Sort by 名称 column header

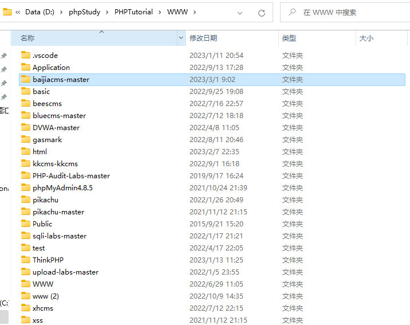[x=94, y=38]
